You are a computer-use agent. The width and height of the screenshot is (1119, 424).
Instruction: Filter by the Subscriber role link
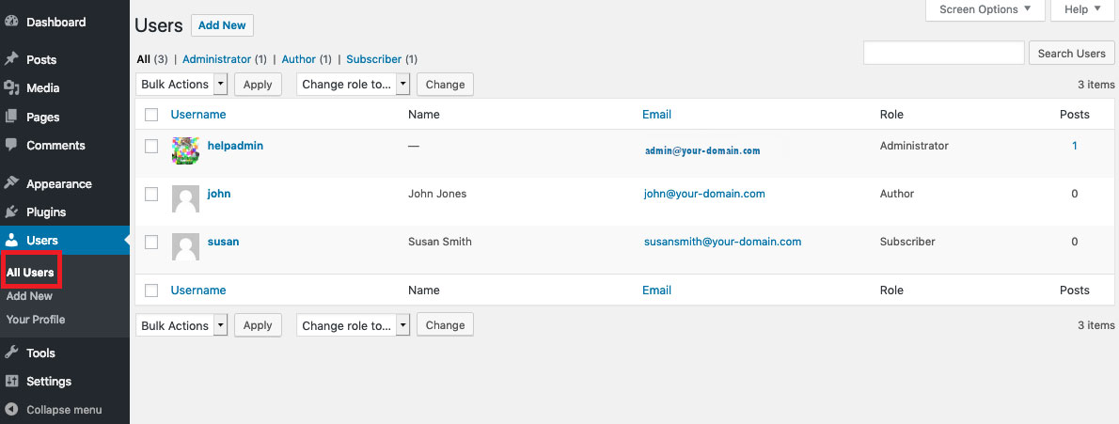374,59
